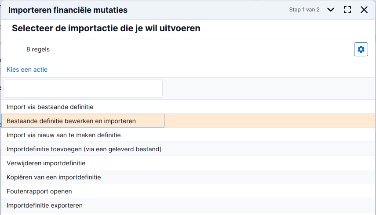Choose the Importdefinitie exporteren row
376x215 pixels.
click(188, 205)
